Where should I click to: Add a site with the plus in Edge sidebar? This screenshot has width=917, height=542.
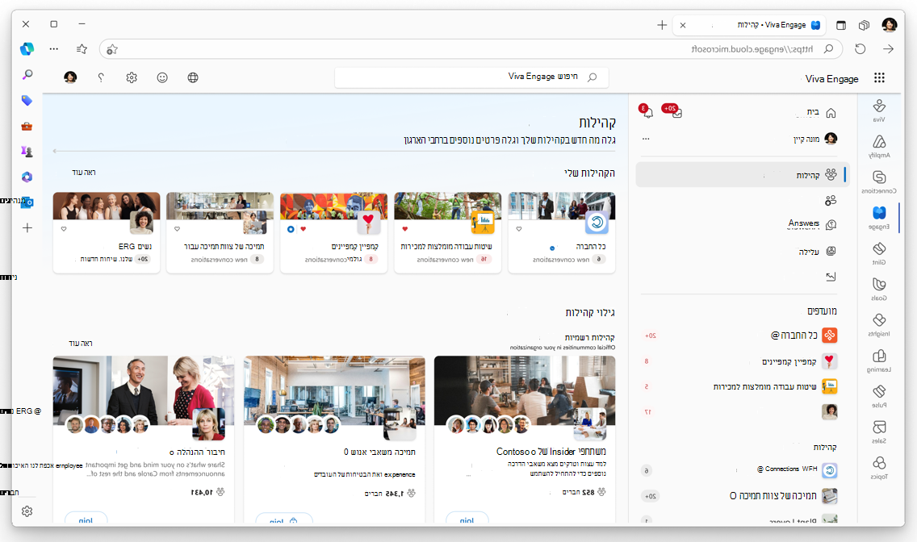(x=27, y=227)
